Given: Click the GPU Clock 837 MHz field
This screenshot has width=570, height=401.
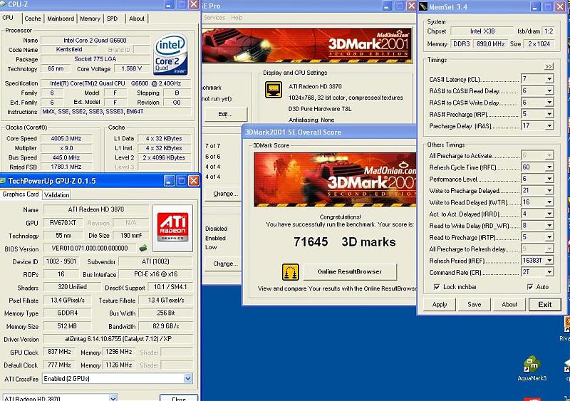Looking at the screenshot, I should point(59,352).
